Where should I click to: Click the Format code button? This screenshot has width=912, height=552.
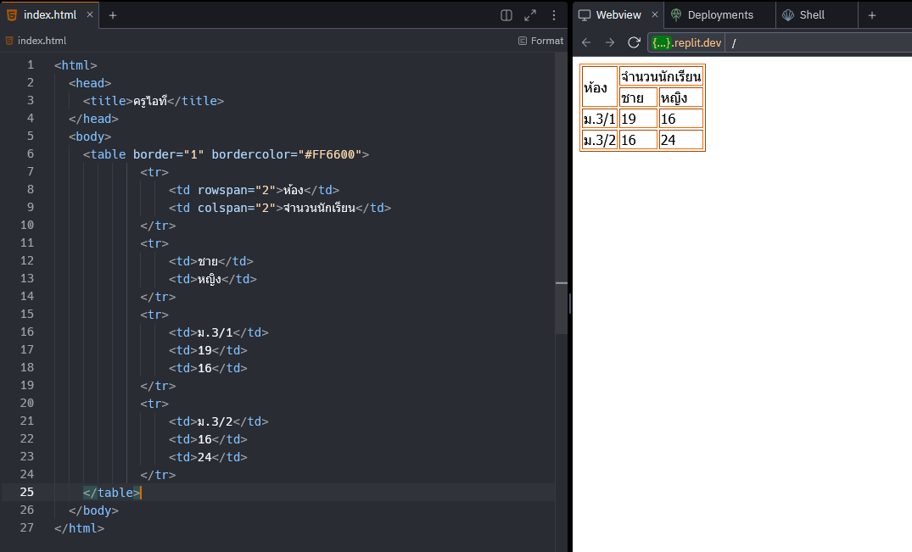[540, 41]
